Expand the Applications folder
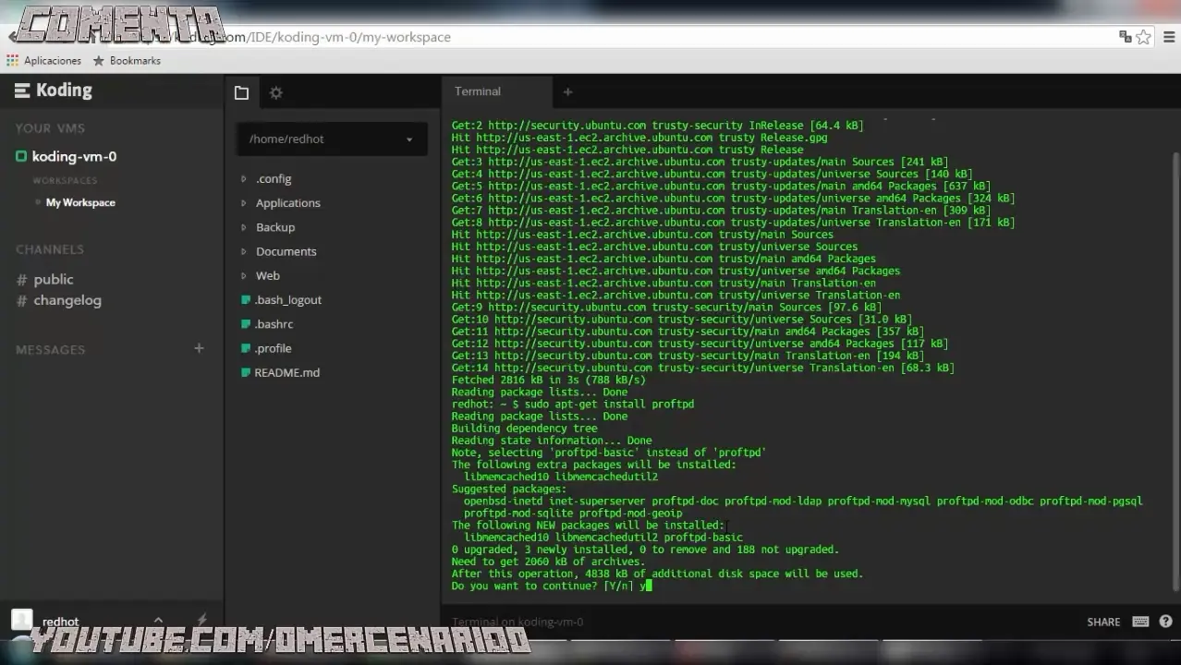The image size is (1181, 665). point(244,202)
